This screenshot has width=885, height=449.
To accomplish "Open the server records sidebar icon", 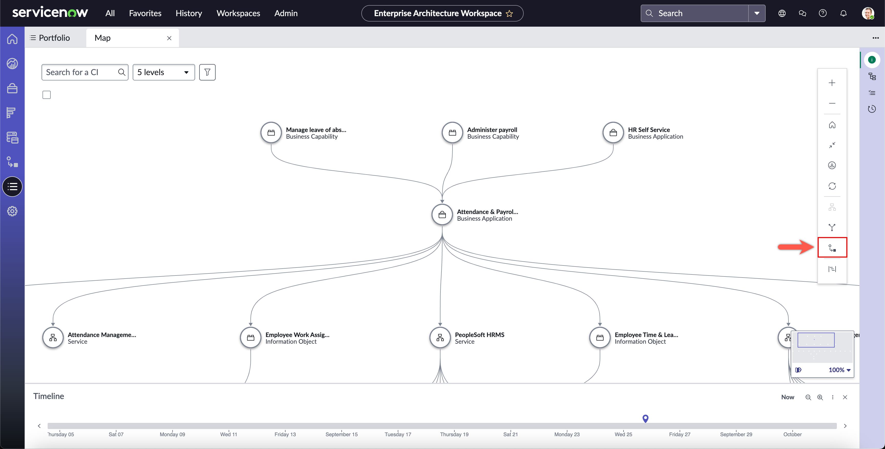I will [x=12, y=138].
